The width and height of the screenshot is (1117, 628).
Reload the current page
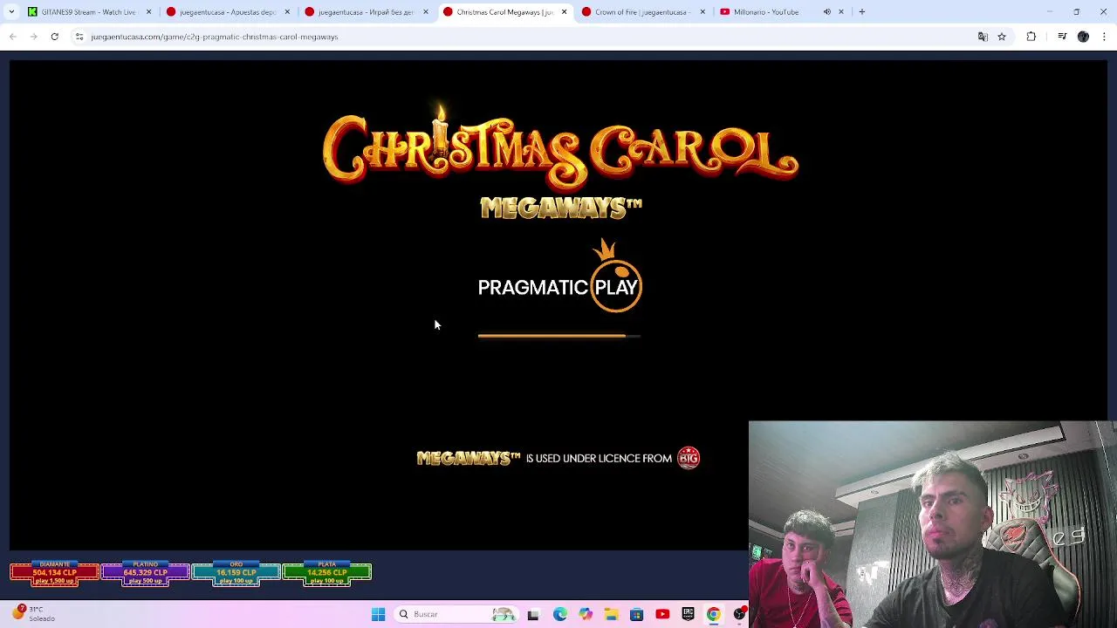click(54, 37)
